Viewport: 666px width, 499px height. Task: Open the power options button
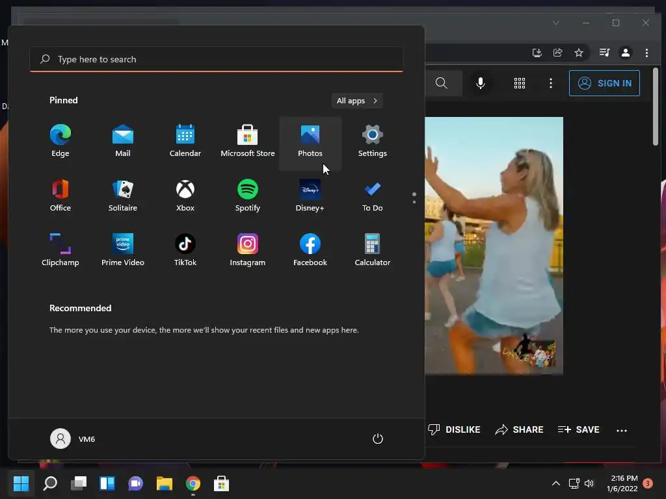point(378,439)
